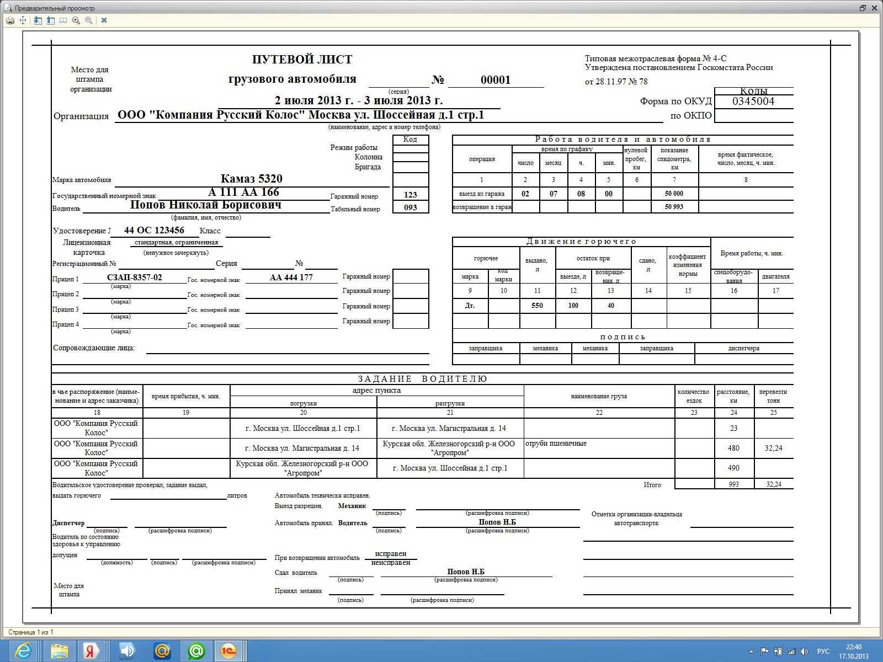Click odometer reading '50 000'
Screen dimensions: 883x662
pos(674,194)
